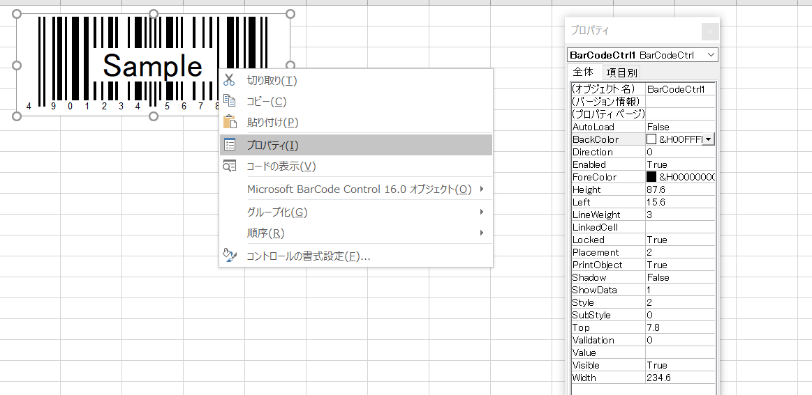This screenshot has width=812, height=395.
Task: Click the white BackColor swatch
Action: [x=651, y=139]
